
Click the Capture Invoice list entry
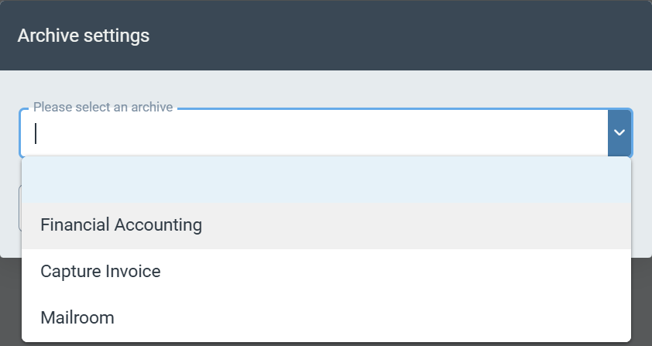point(101,272)
